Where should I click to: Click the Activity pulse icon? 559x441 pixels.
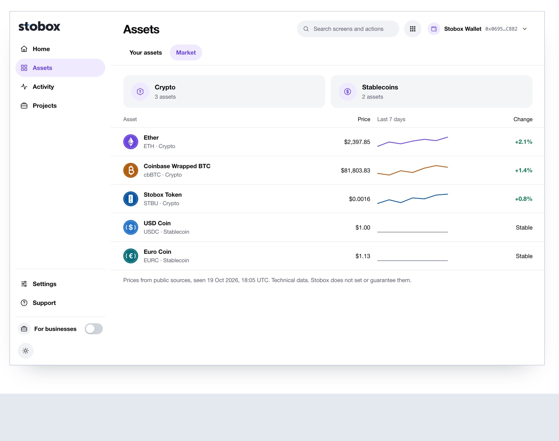pos(24,87)
